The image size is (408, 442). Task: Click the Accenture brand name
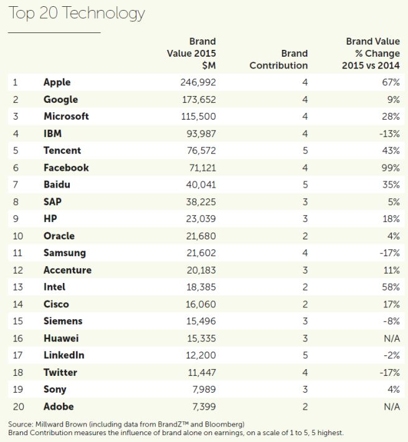click(67, 270)
